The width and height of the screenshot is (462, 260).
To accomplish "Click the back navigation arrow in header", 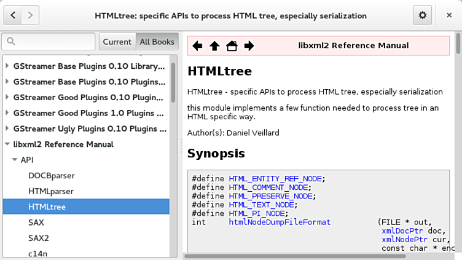I will coord(14,15).
